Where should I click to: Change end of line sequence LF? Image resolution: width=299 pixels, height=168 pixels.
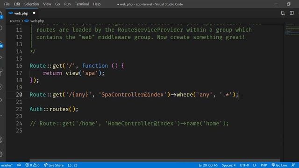(x=255, y=165)
